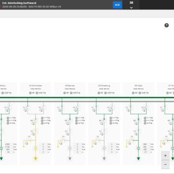
Task: Click the State Remote label under 03 Winchester
Action: pyautogui.click(x=36, y=89)
